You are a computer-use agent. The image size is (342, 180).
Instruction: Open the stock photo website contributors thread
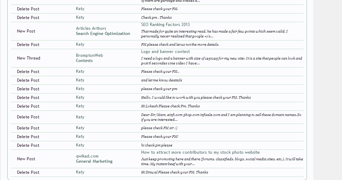click(200, 152)
